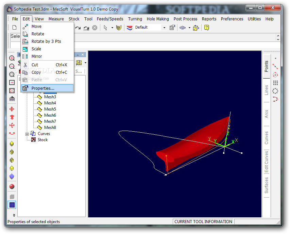Click the Fit view arrows icon
The width and height of the screenshot is (290, 234).
click(12, 90)
